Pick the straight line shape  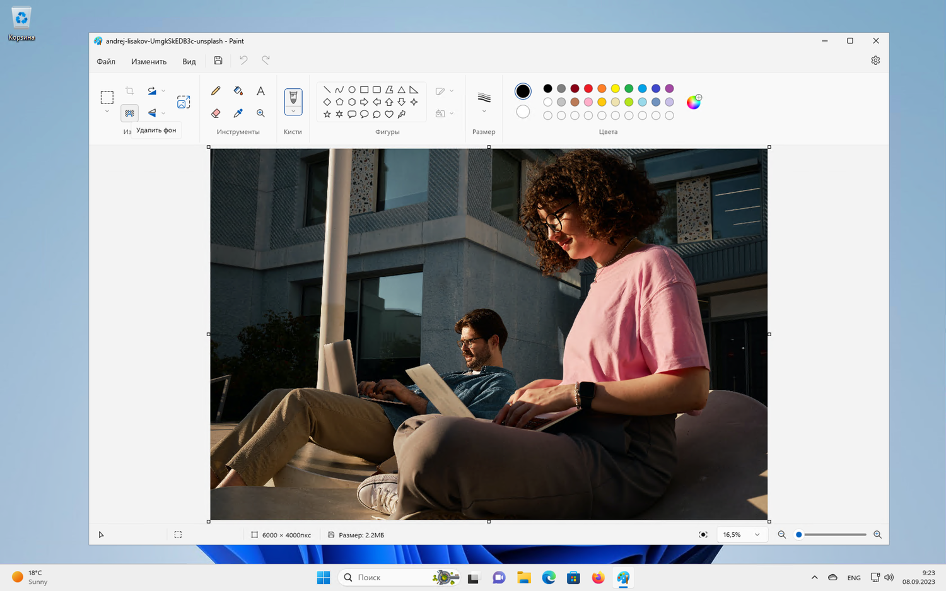pos(327,90)
